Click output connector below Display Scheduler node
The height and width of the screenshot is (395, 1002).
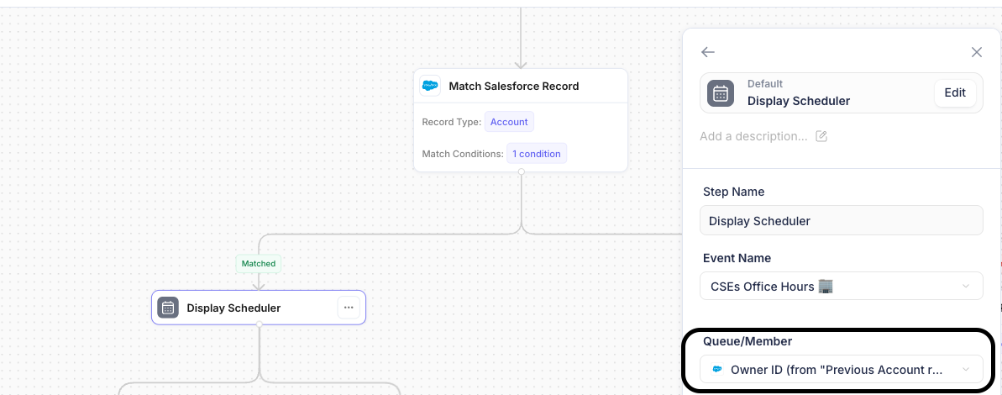259,324
